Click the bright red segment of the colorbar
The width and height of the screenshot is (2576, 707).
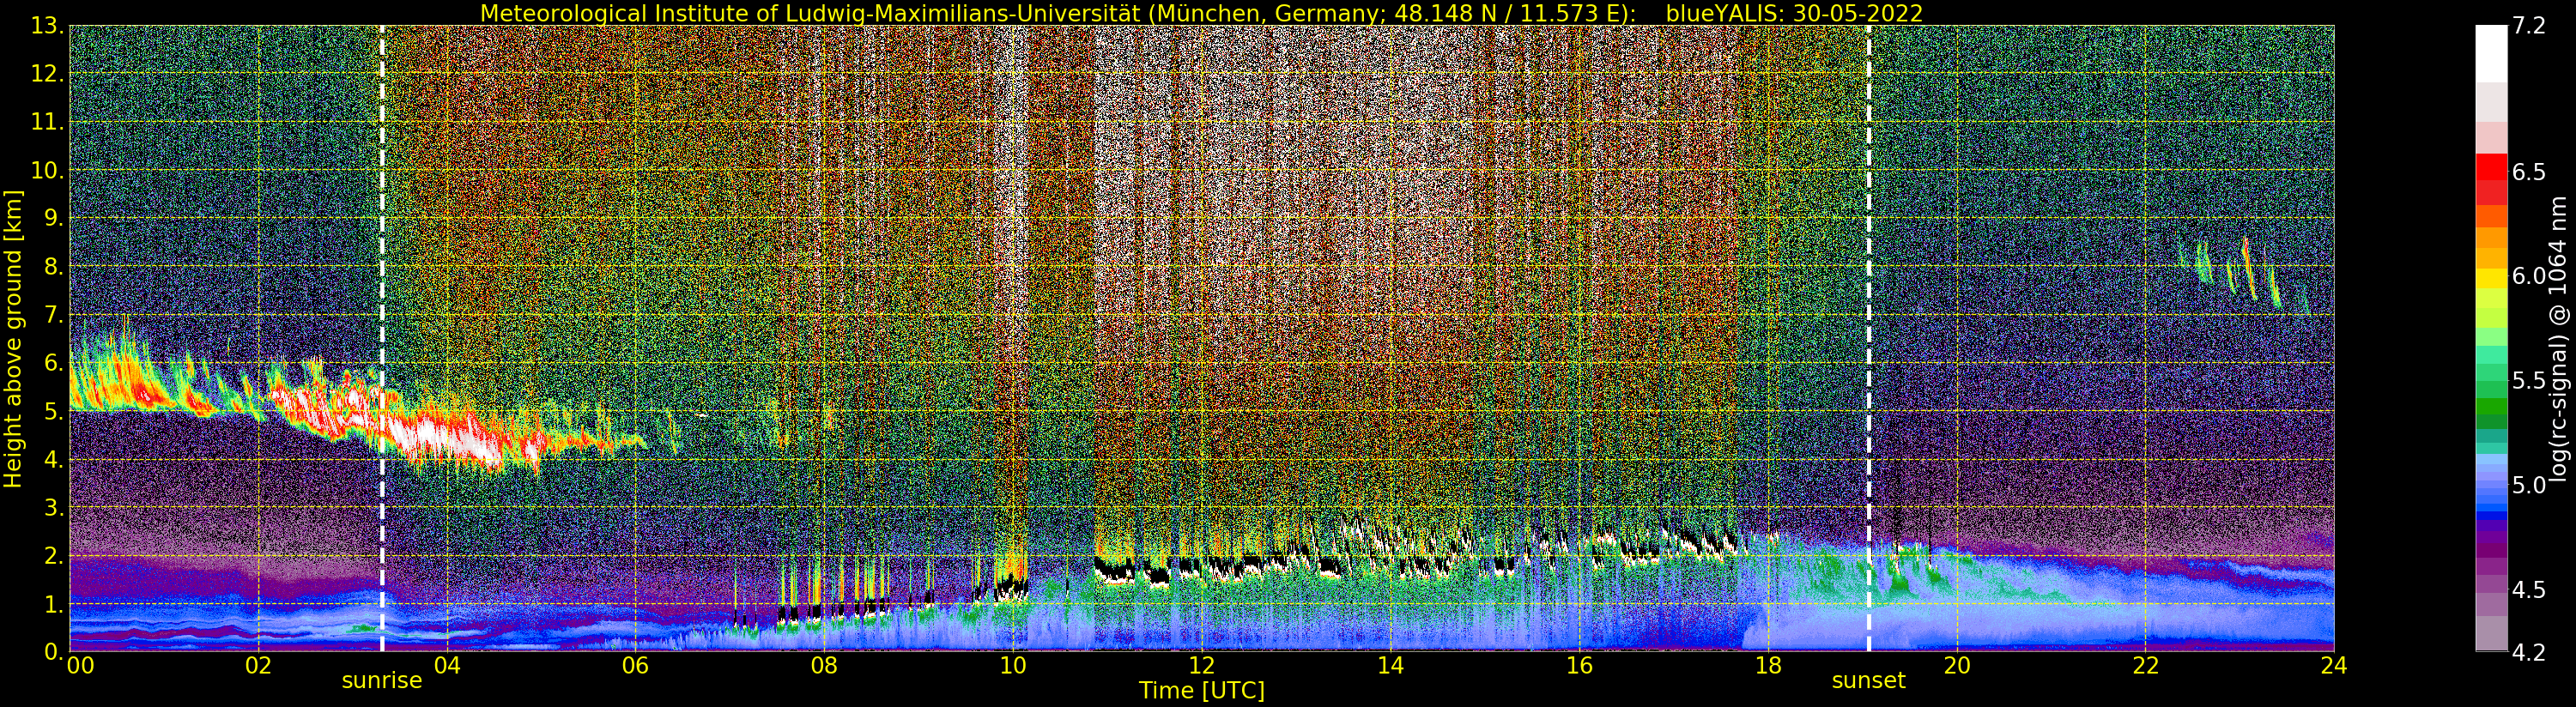click(x=2491, y=166)
